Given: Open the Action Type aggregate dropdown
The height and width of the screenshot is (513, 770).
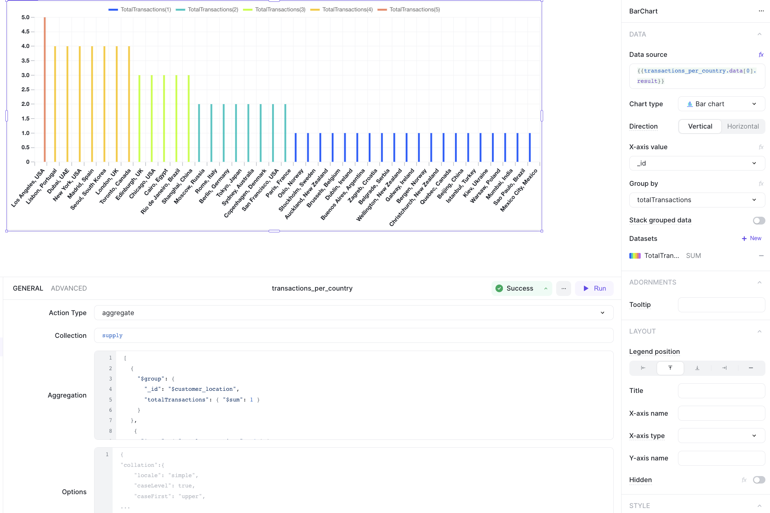Looking at the screenshot, I should (x=353, y=313).
